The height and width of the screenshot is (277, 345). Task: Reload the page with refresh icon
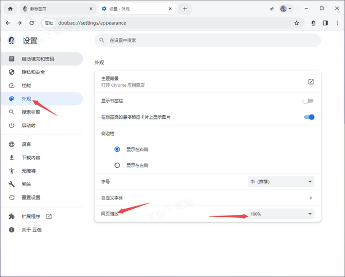(x=32, y=23)
